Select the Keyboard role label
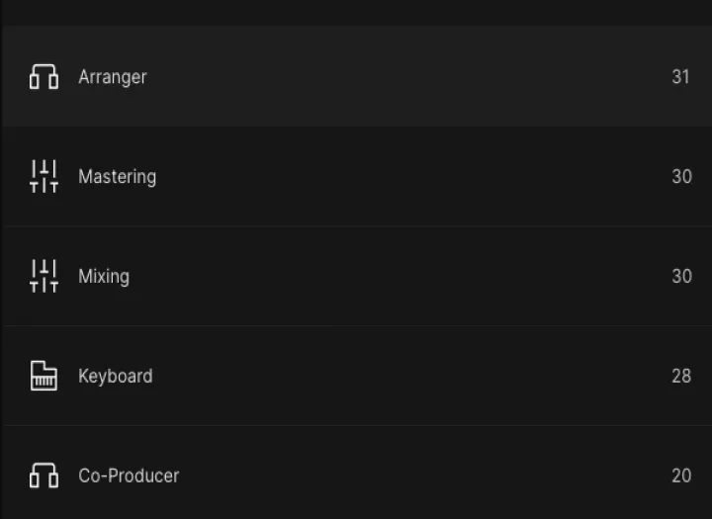This screenshot has height=519, width=712. point(116,376)
